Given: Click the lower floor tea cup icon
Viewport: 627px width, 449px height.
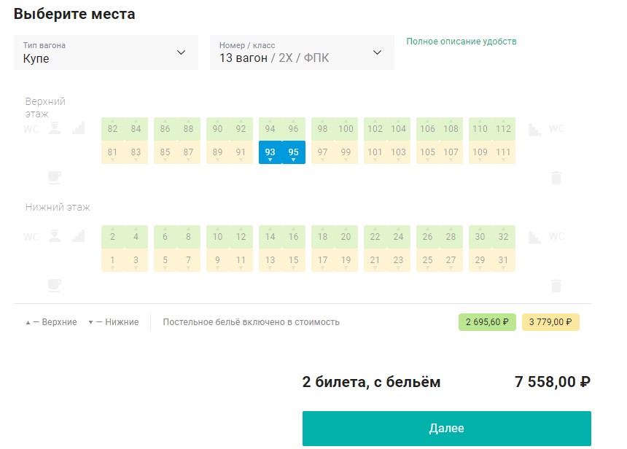Looking at the screenshot, I should click(55, 286).
